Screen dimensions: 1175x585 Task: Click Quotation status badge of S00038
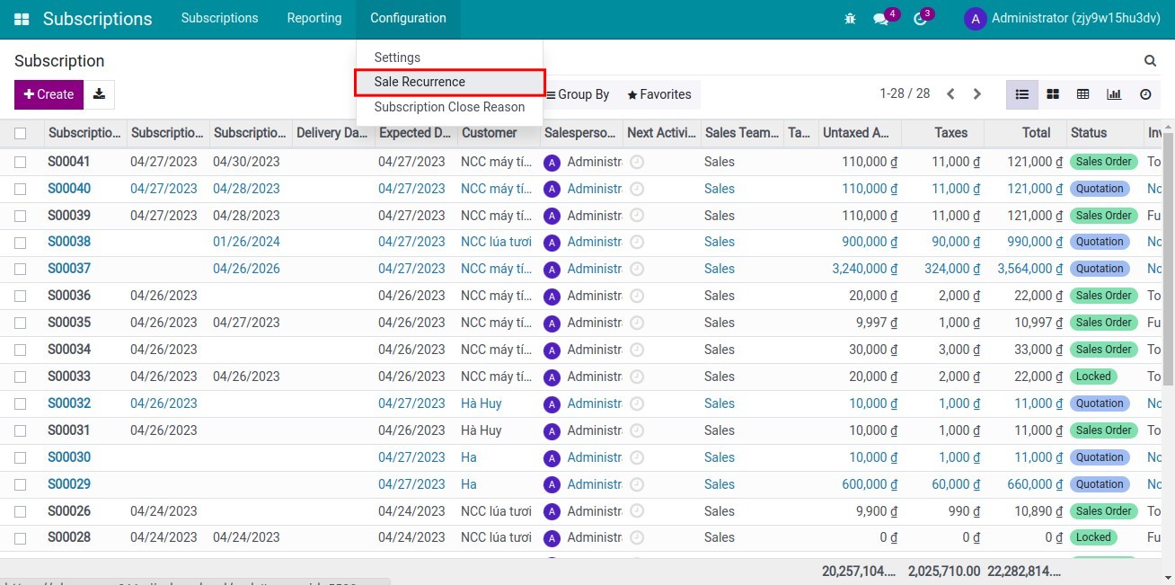tap(1100, 242)
